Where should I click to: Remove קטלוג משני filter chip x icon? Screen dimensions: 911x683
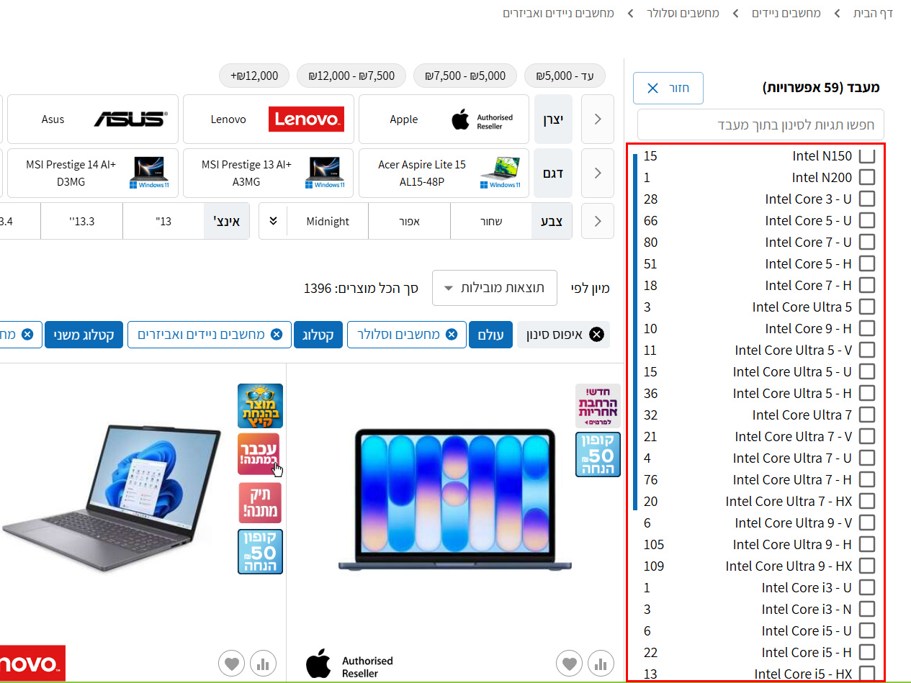pyautogui.click(x=27, y=335)
